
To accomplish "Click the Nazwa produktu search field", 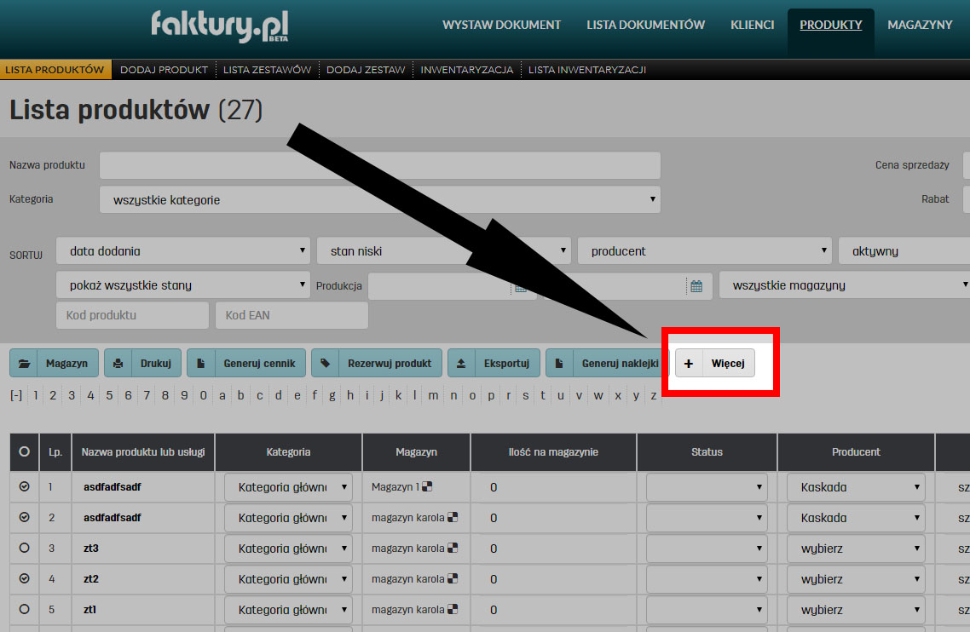I will (x=379, y=165).
